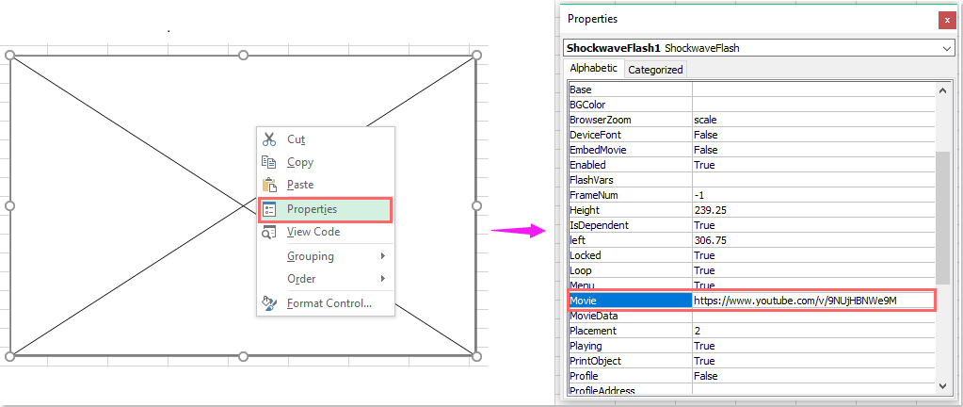Click the Cut scissors icon

(x=269, y=139)
